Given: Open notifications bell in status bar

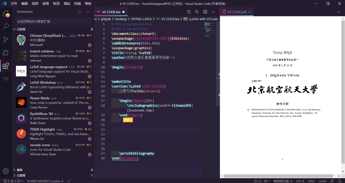Looking at the screenshot, I should click(339, 181).
